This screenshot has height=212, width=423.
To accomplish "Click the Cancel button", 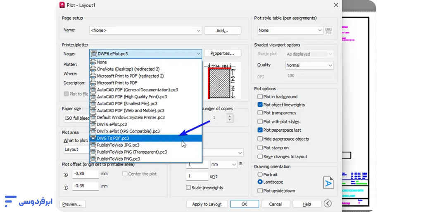I will 276,204.
